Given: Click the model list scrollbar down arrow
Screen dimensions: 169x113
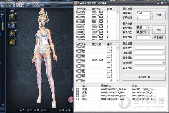Looking at the screenshot, I should point(118,39).
